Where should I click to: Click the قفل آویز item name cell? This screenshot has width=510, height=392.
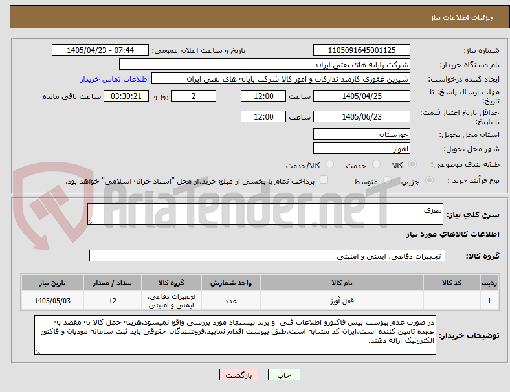coord(342,301)
